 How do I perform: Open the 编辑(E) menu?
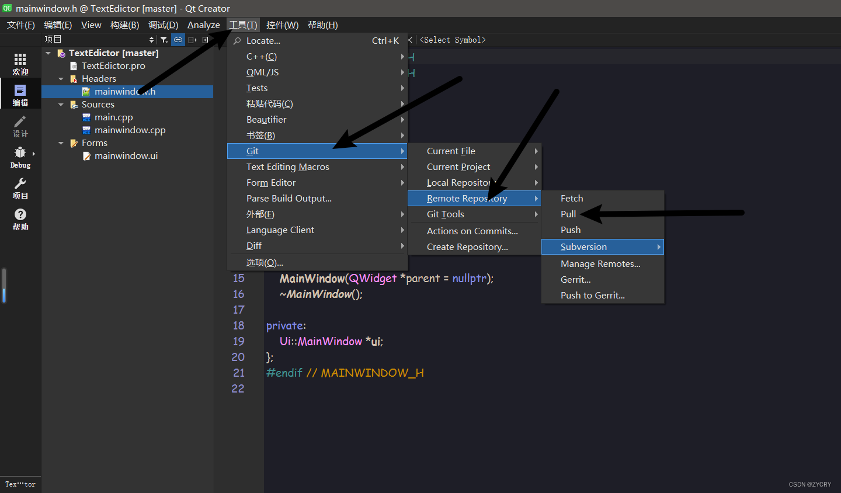[x=58, y=25]
